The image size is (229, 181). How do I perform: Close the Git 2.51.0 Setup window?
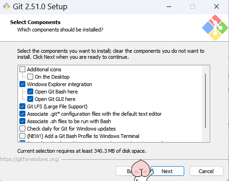pyautogui.click(x=217, y=6)
